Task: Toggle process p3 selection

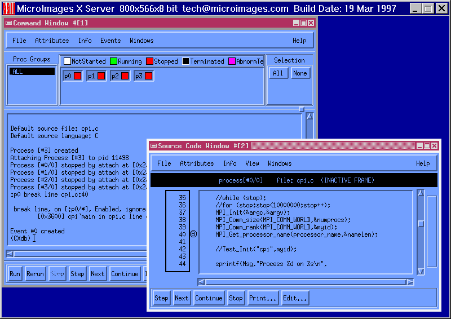Action: tap(144, 76)
